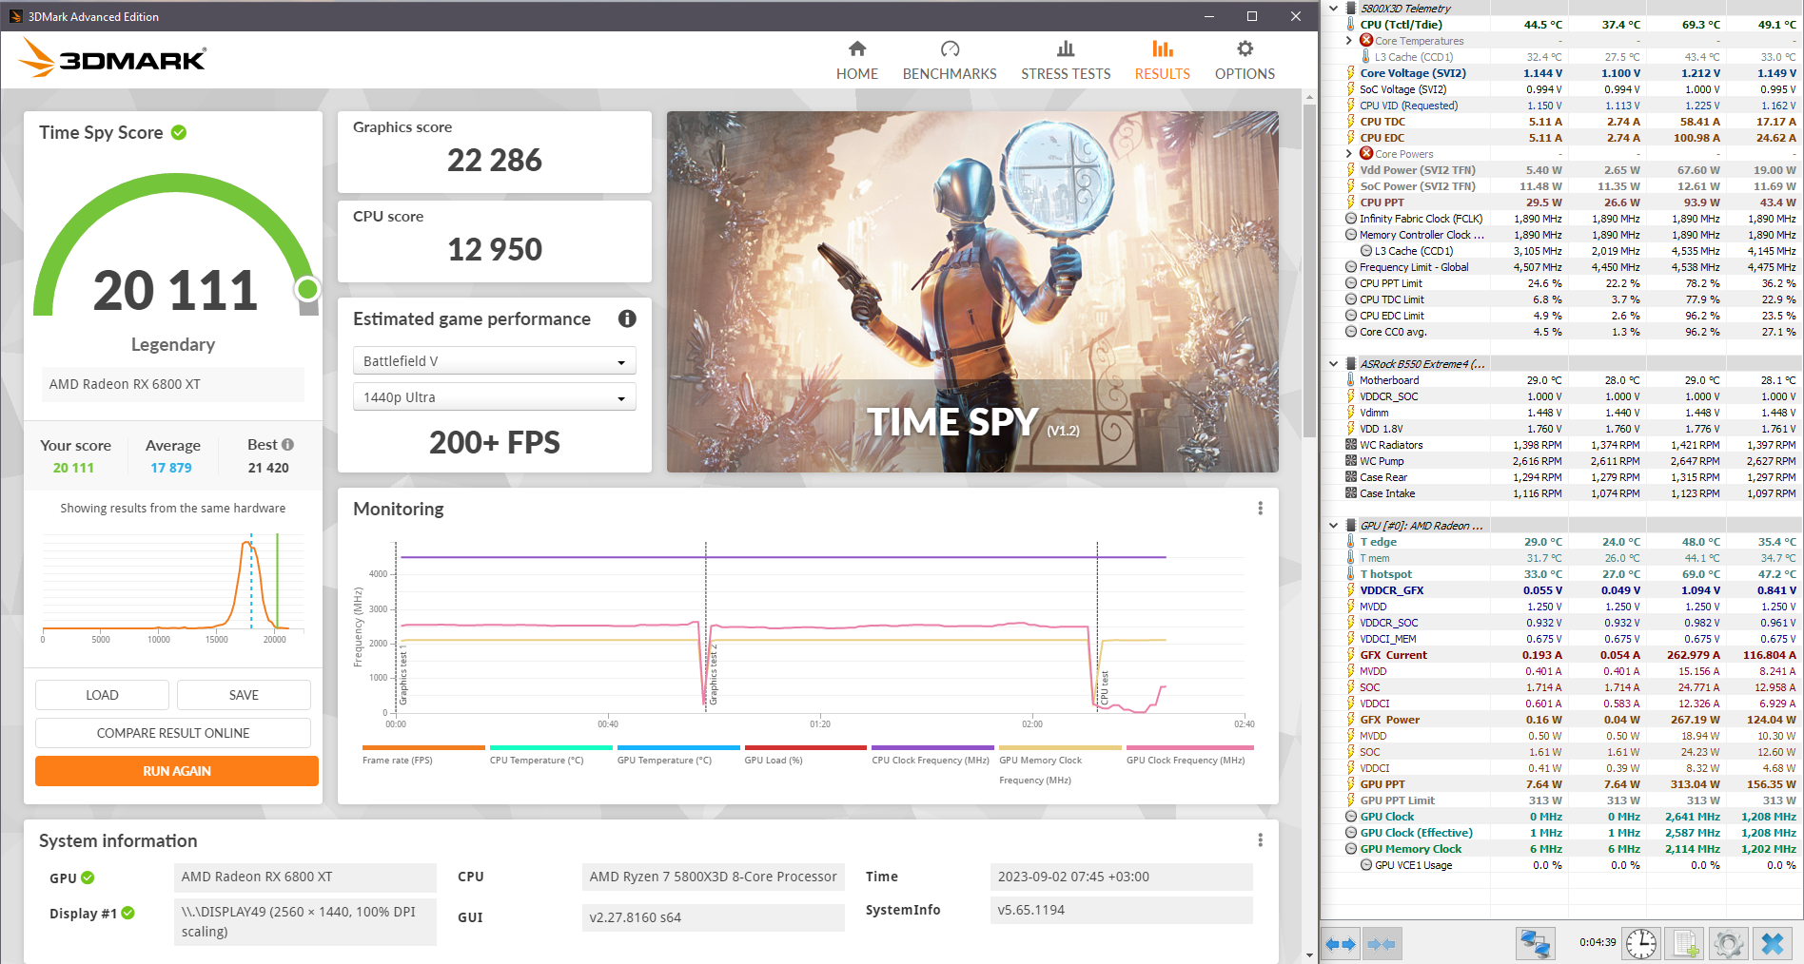1804x964 pixels.
Task: Open HWiNFO sensor settings gear
Action: (1728, 944)
